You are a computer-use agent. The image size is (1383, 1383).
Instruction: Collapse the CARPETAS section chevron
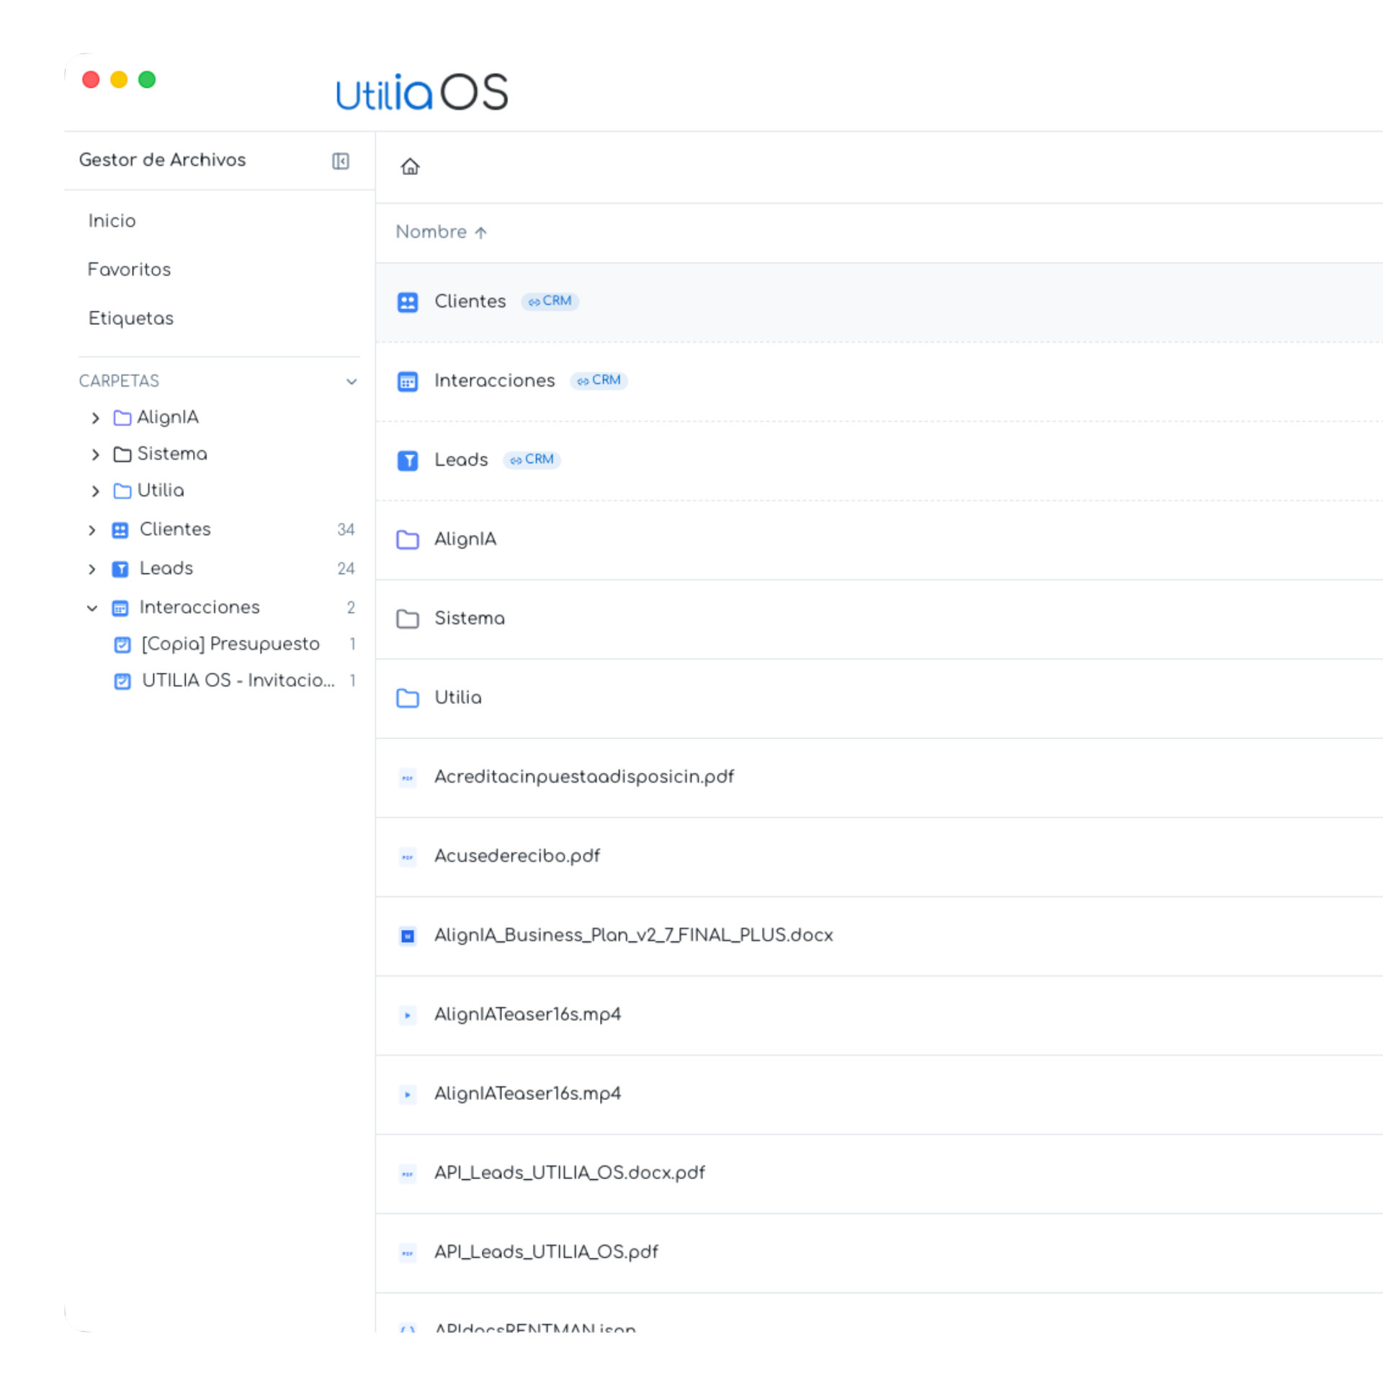click(352, 382)
